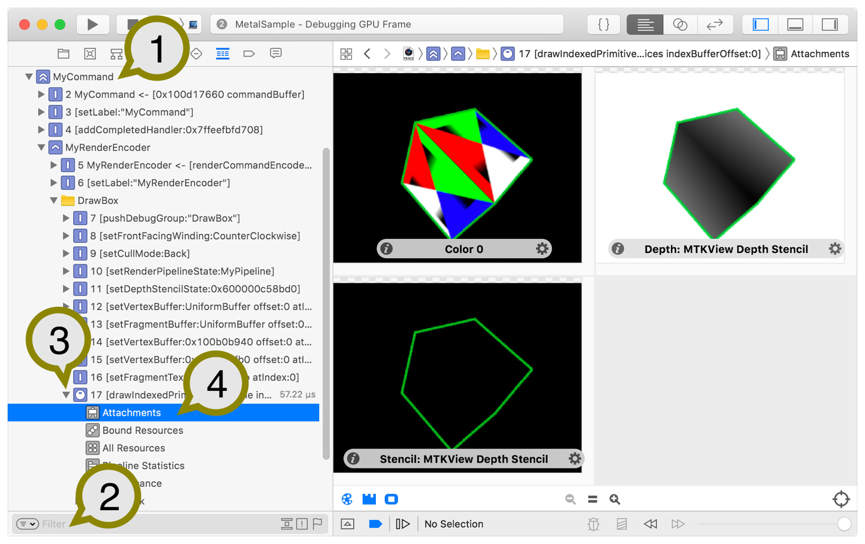The height and width of the screenshot is (544, 865).
Task: Toggle the exclamation-mark issues filter button
Action: coord(302,524)
